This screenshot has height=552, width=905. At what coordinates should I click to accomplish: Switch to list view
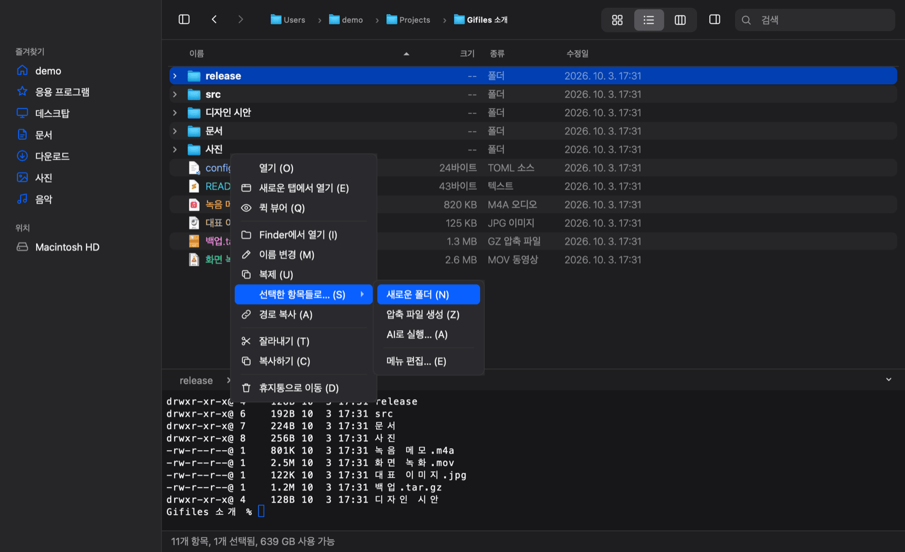[649, 20]
